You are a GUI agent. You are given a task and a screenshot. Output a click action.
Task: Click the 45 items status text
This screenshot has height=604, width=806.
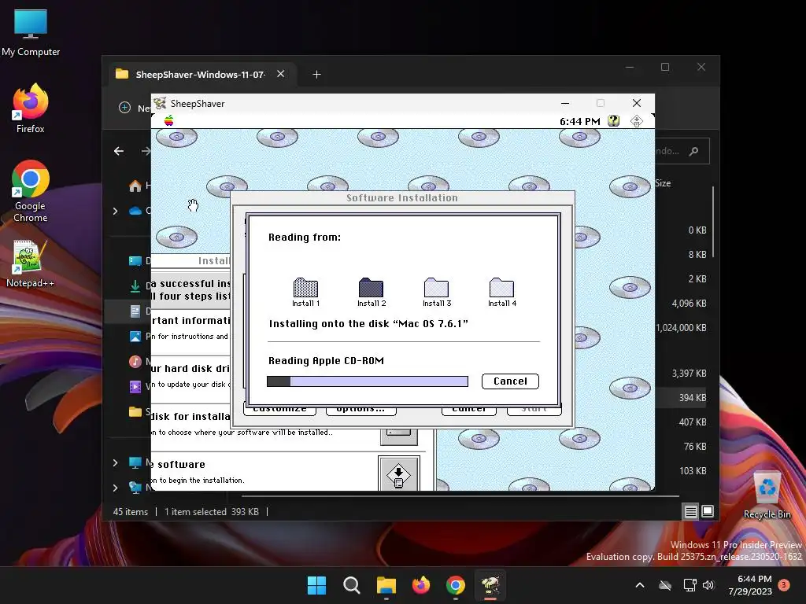point(130,512)
